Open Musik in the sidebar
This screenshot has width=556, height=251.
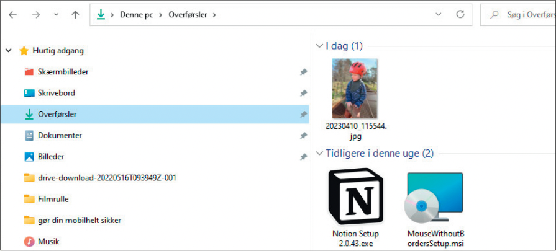coord(48,241)
